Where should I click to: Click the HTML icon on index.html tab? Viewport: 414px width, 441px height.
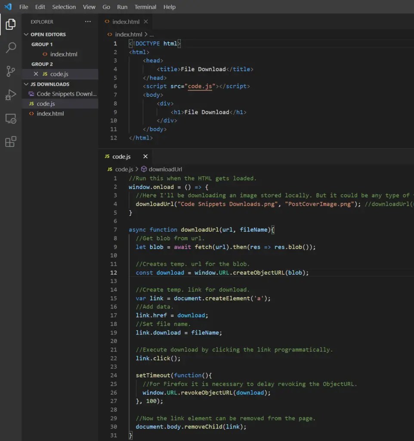tap(107, 22)
